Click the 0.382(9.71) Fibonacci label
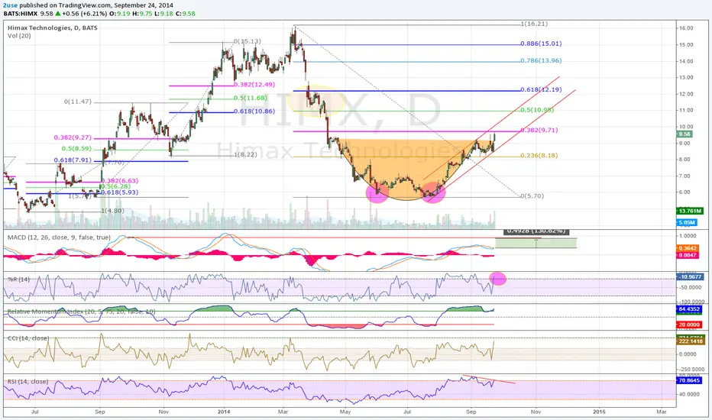712x420 pixels. point(539,130)
